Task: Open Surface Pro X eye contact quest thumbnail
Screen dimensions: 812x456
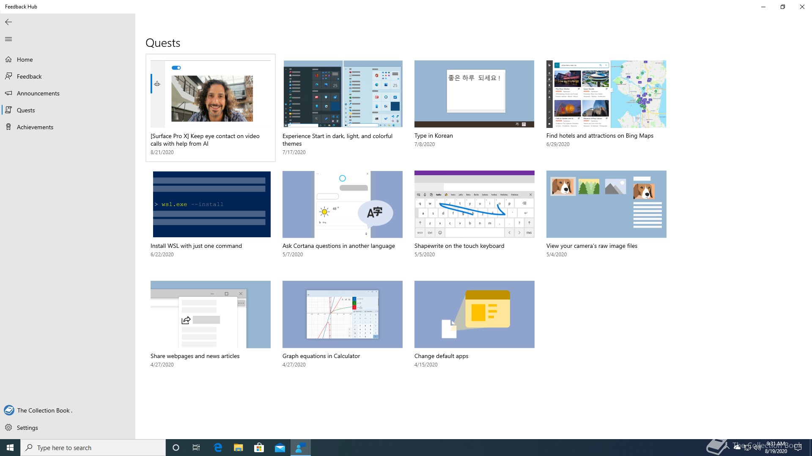Action: click(x=211, y=94)
